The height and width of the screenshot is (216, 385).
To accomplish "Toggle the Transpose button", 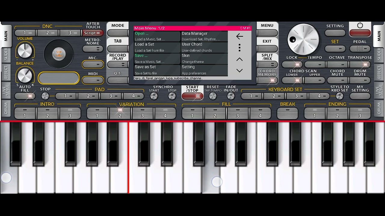I will [x=360, y=64].
